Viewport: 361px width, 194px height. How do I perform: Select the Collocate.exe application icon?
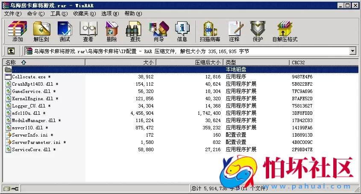pyautogui.click(x=8, y=77)
